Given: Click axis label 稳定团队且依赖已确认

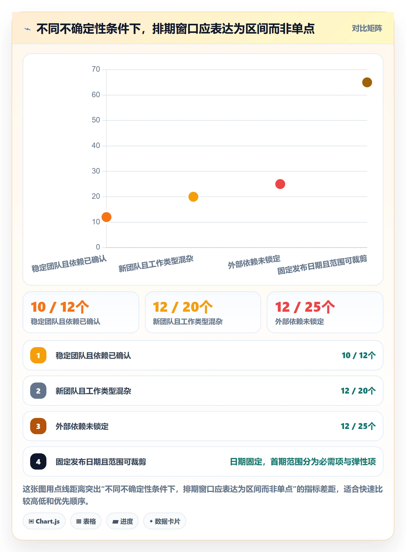Looking at the screenshot, I should [x=69, y=264].
